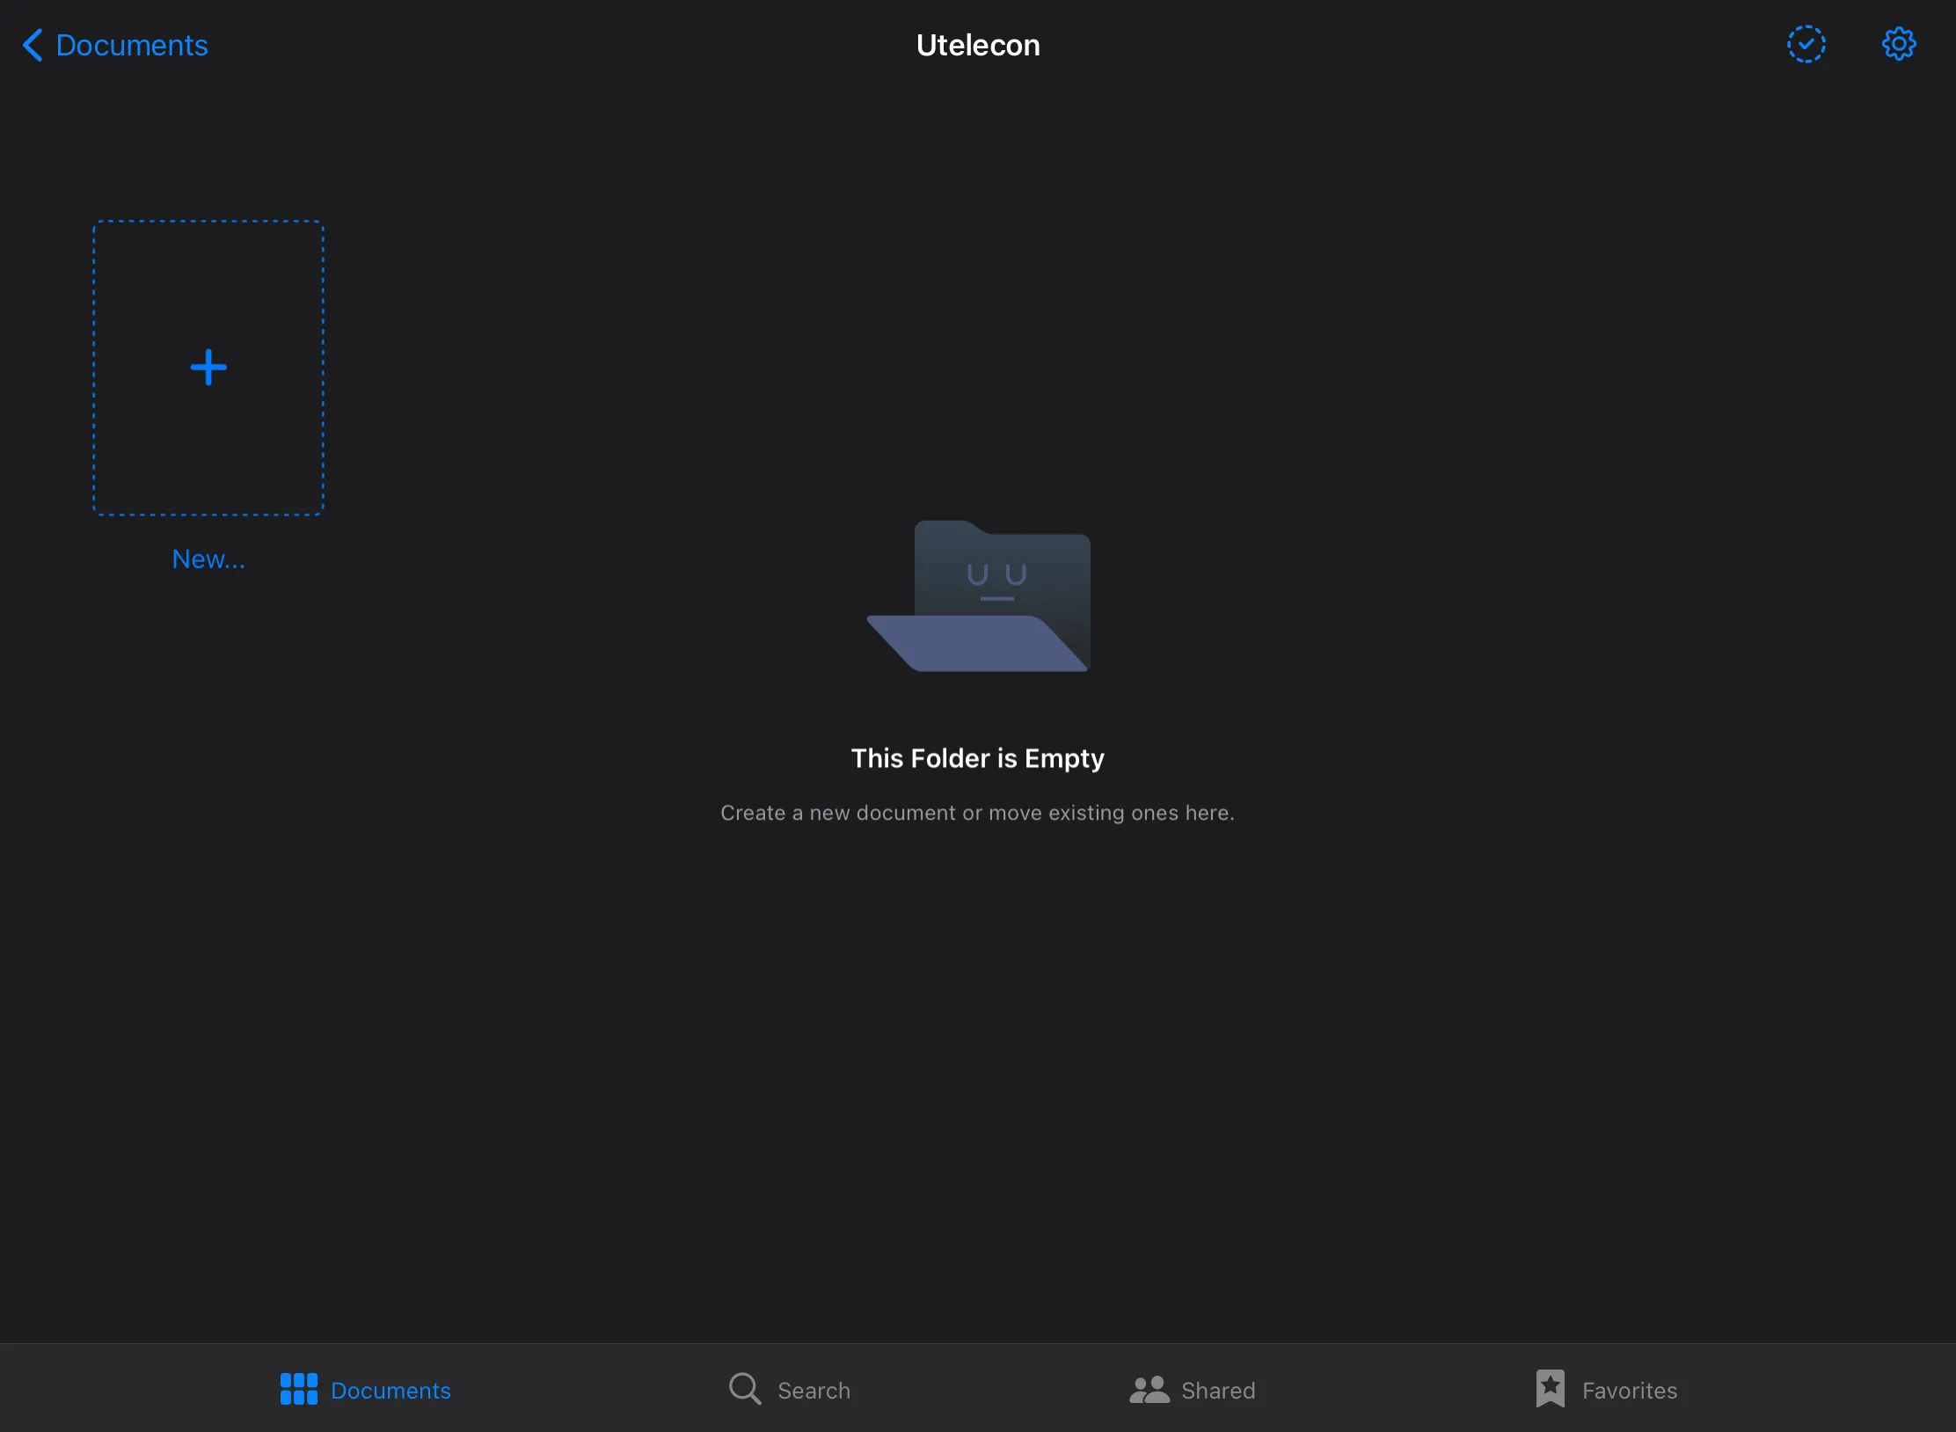Viewport: 1956px width, 1432px height.
Task: Click the Shared people icon
Action: (x=1149, y=1390)
